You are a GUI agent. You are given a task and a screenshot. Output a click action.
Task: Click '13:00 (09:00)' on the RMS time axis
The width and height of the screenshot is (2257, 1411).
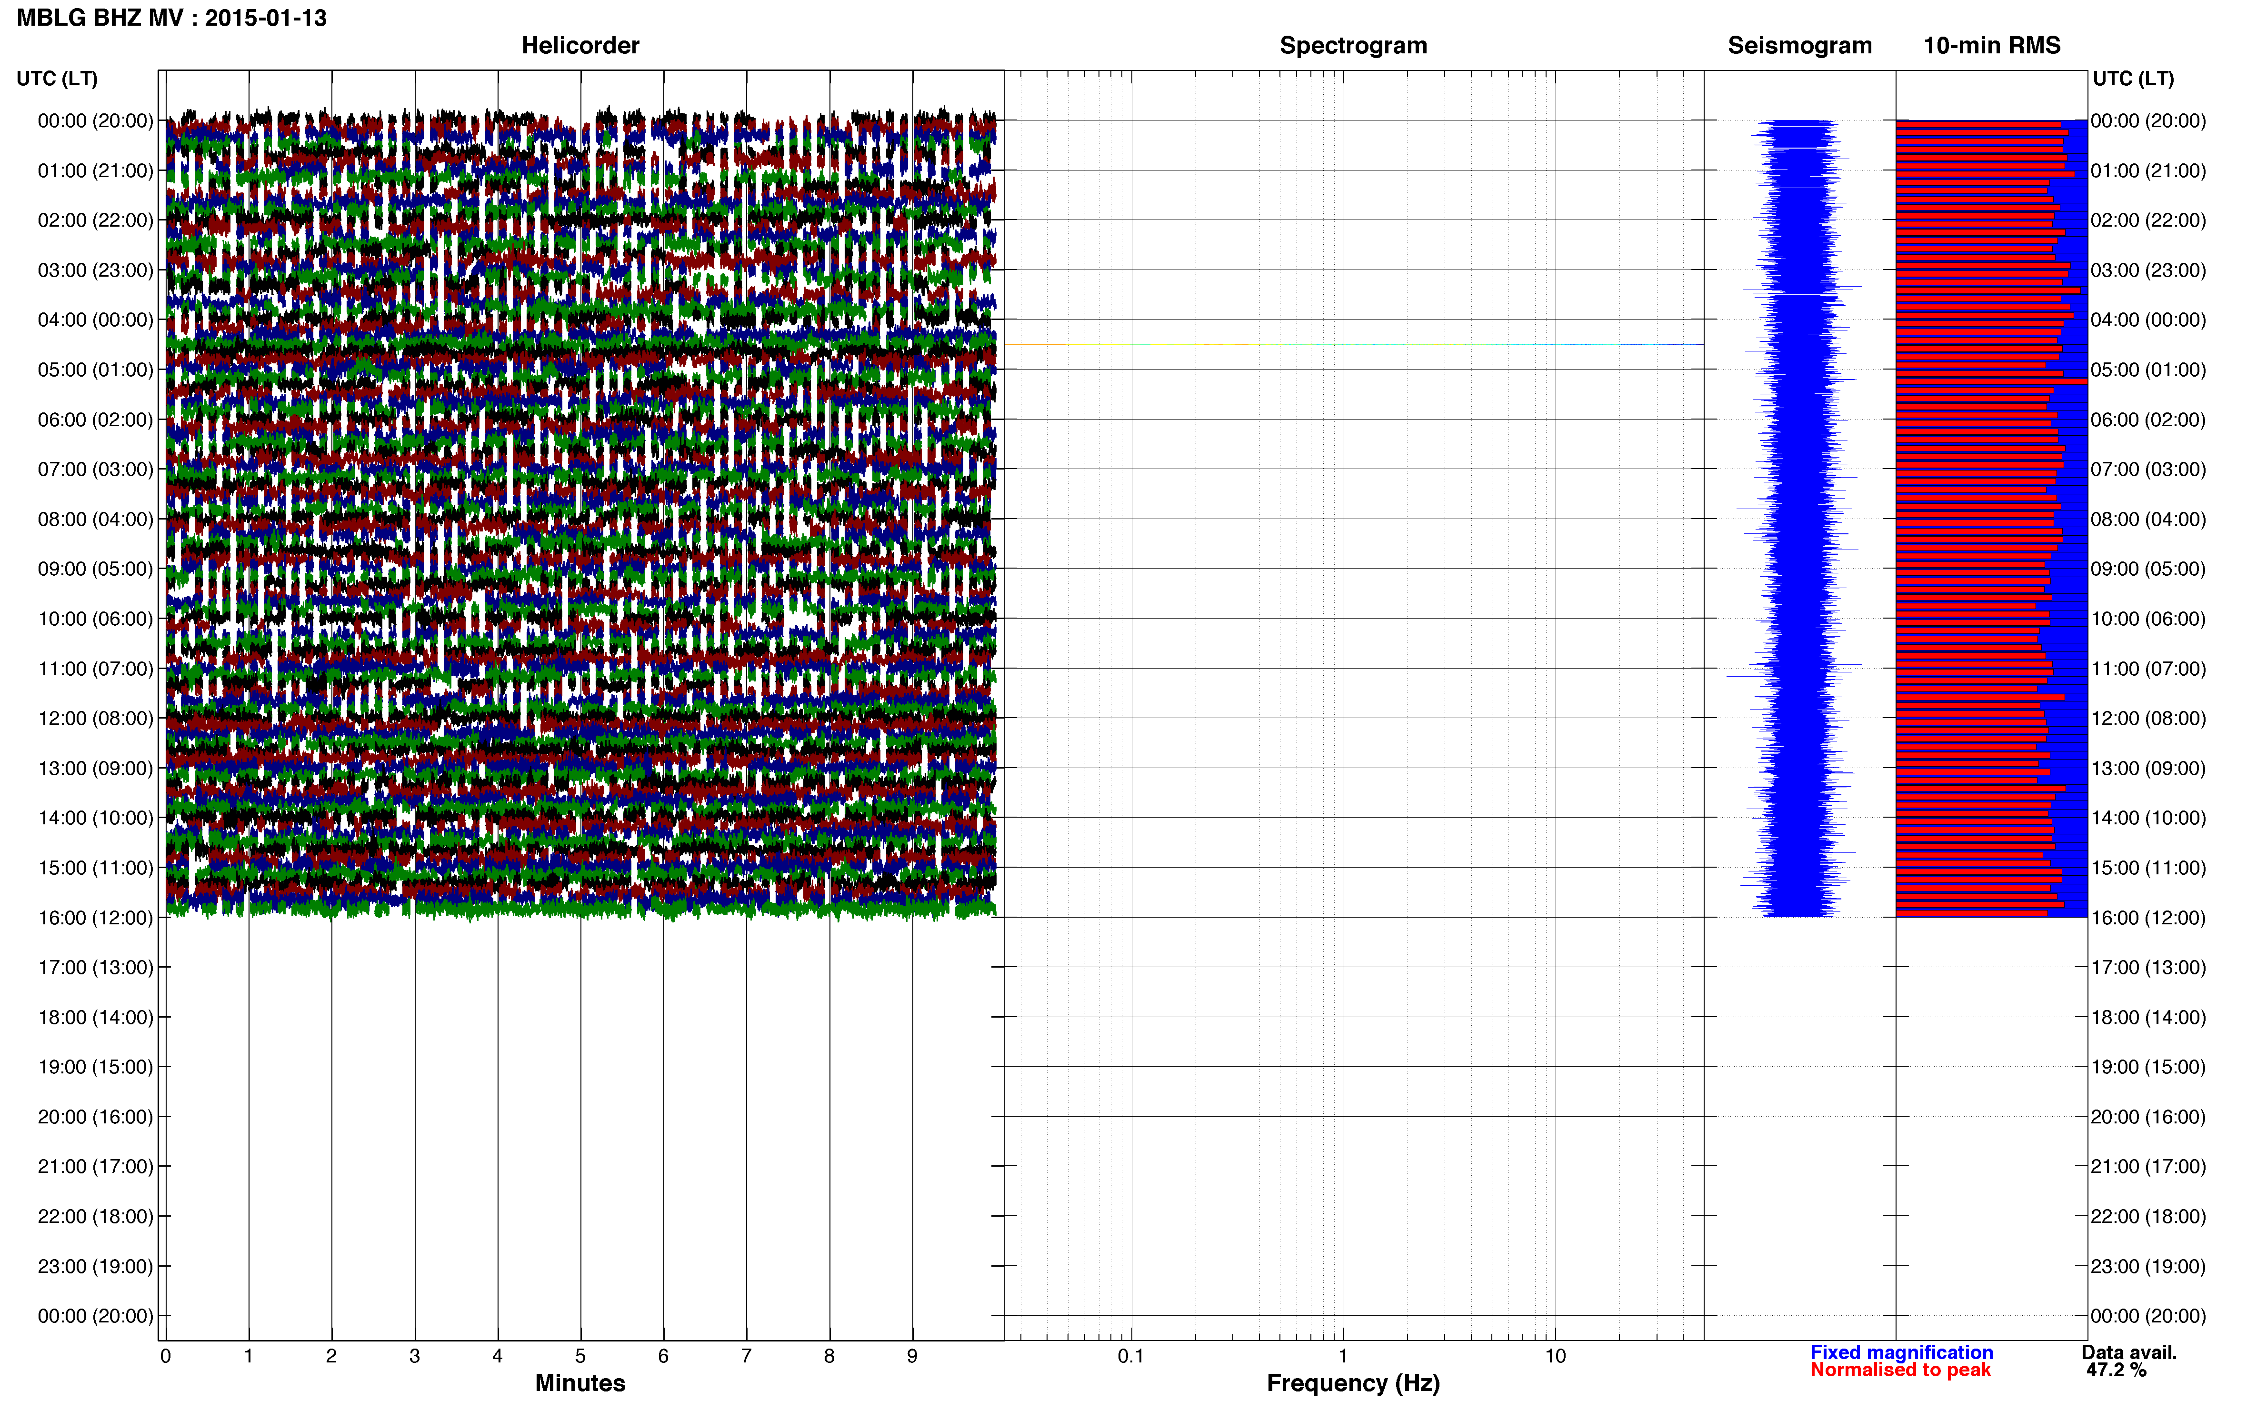pos(2148,768)
